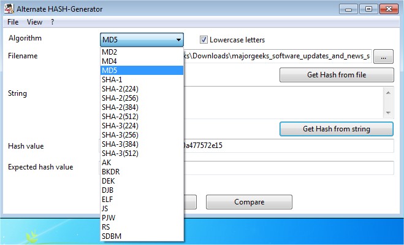Click the Alternate HASH-Generator title bar icon
The image size is (404, 245).
[9, 9]
